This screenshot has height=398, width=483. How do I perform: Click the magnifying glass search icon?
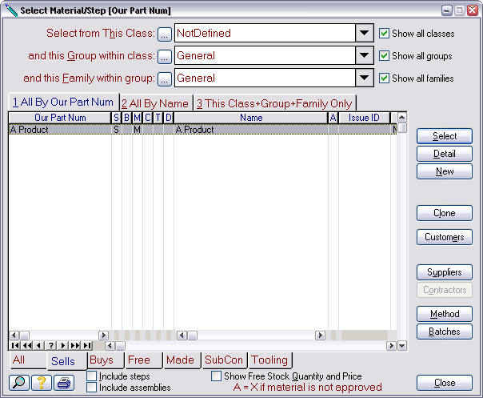19,383
